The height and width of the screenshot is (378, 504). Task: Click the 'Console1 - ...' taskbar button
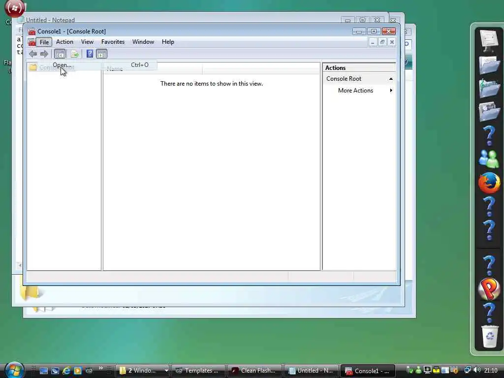(x=368, y=371)
